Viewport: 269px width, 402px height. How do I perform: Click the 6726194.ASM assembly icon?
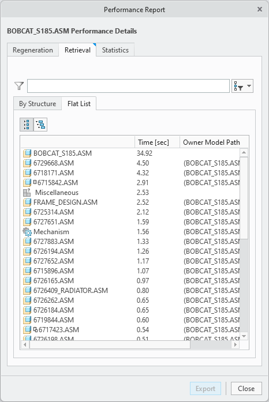(x=27, y=251)
